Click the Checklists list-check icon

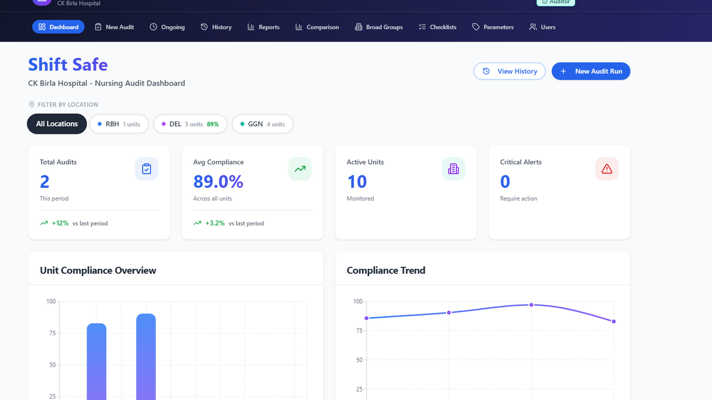(422, 27)
